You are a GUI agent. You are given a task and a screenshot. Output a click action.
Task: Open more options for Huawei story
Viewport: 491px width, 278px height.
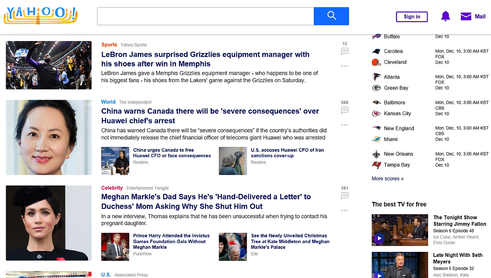click(344, 125)
